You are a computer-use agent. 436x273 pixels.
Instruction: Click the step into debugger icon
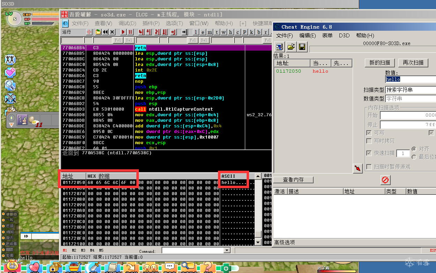[x=141, y=32]
